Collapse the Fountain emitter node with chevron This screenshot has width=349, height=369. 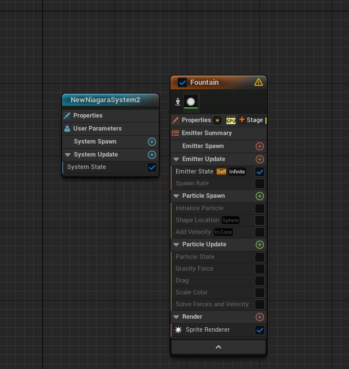coord(219,347)
